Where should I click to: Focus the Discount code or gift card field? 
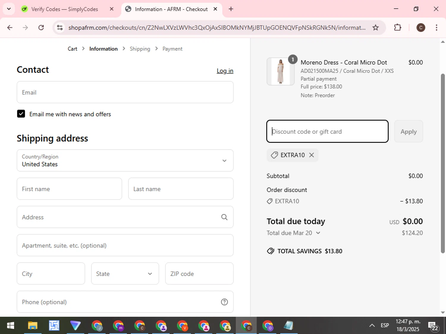(327, 131)
